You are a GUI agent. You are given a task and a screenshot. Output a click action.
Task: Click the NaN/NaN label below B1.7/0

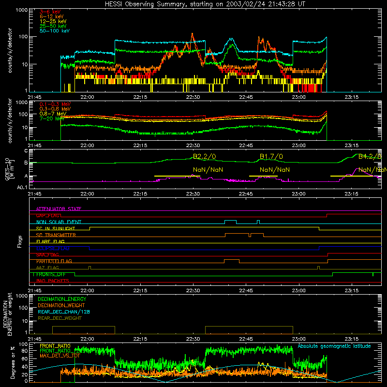(275, 170)
